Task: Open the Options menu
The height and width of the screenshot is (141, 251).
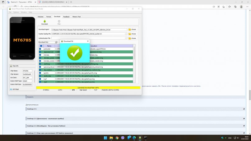Action: point(16,12)
